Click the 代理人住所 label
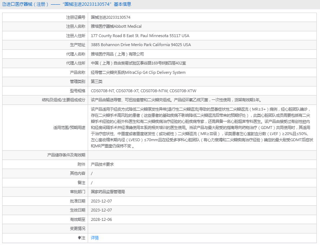The height and width of the screenshot is (245, 320). coord(76,63)
